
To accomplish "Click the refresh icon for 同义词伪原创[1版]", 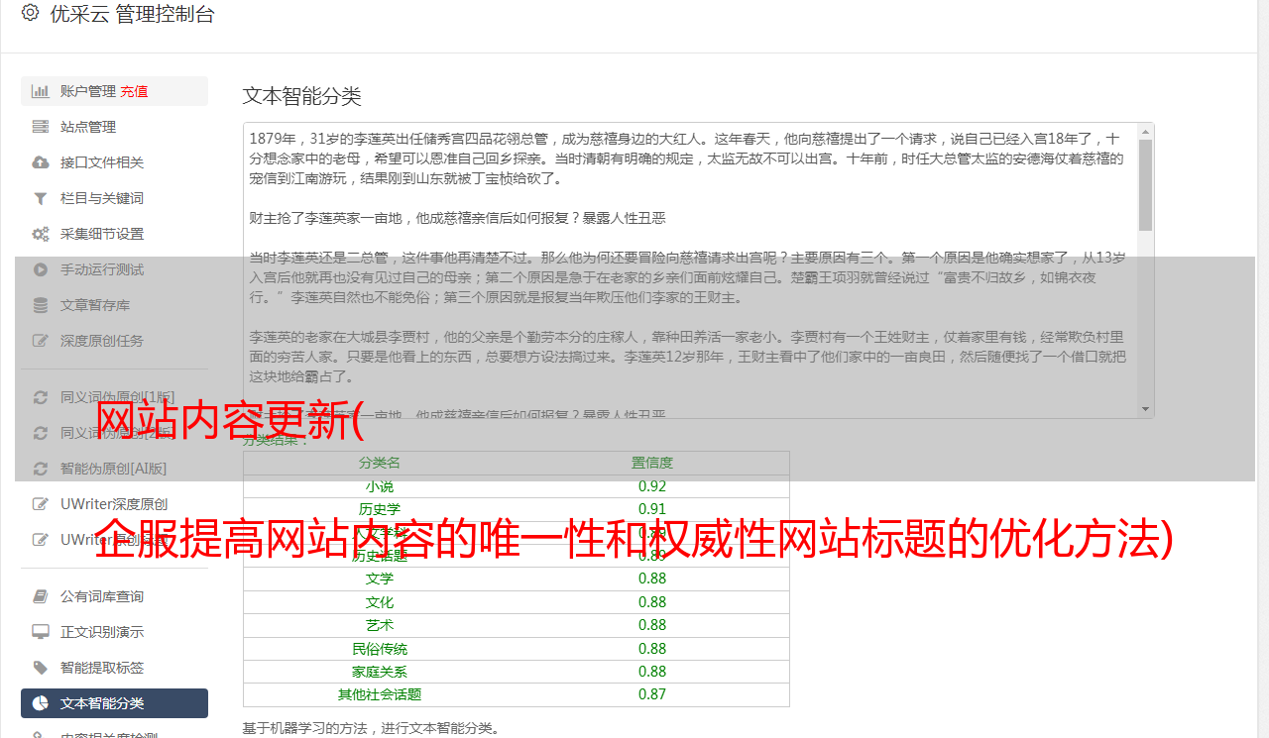I will click(41, 397).
